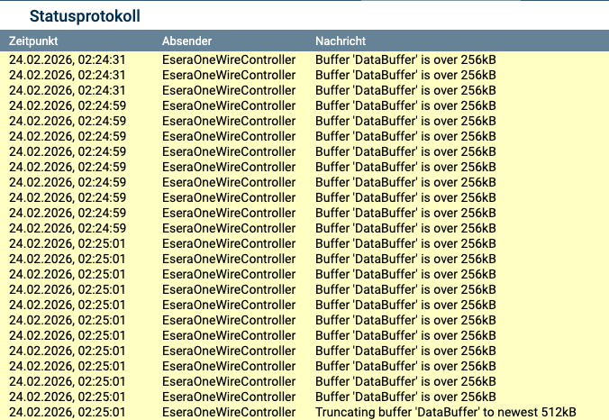609x420 pixels.
Task: Select the 'Truncating buffer' message in last row
Action: (x=446, y=412)
